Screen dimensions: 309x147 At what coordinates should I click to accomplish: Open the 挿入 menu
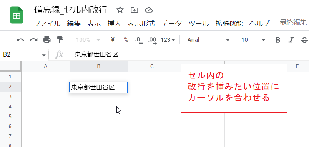[x=114, y=24]
